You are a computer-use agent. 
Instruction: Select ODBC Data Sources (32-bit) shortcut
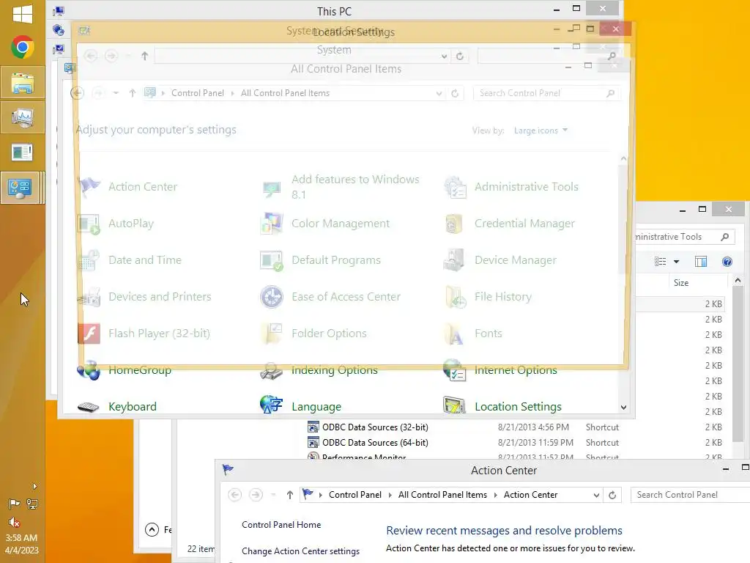[375, 427]
